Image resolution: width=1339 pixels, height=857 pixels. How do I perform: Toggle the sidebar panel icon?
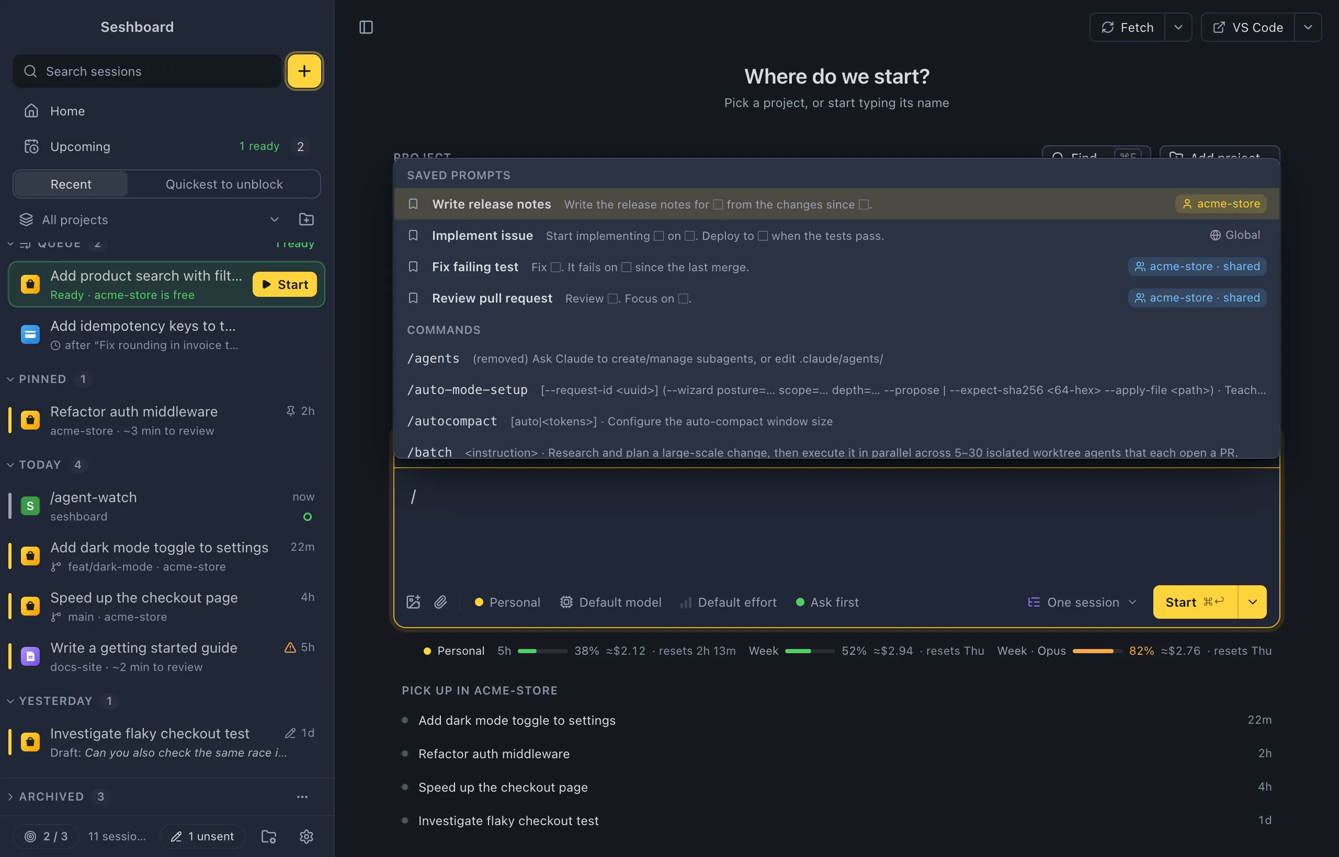(x=366, y=27)
